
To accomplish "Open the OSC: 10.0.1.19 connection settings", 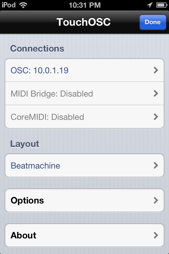I will [x=40, y=70].
